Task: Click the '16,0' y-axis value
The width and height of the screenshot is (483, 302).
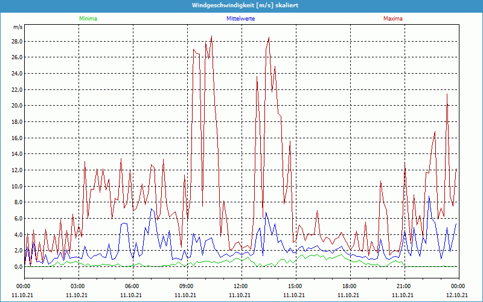Action: tap(18, 138)
